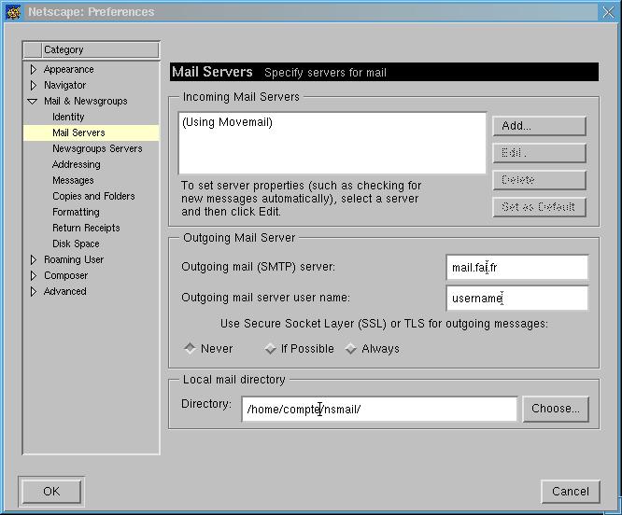Expand the Advanced category

pos(34,291)
